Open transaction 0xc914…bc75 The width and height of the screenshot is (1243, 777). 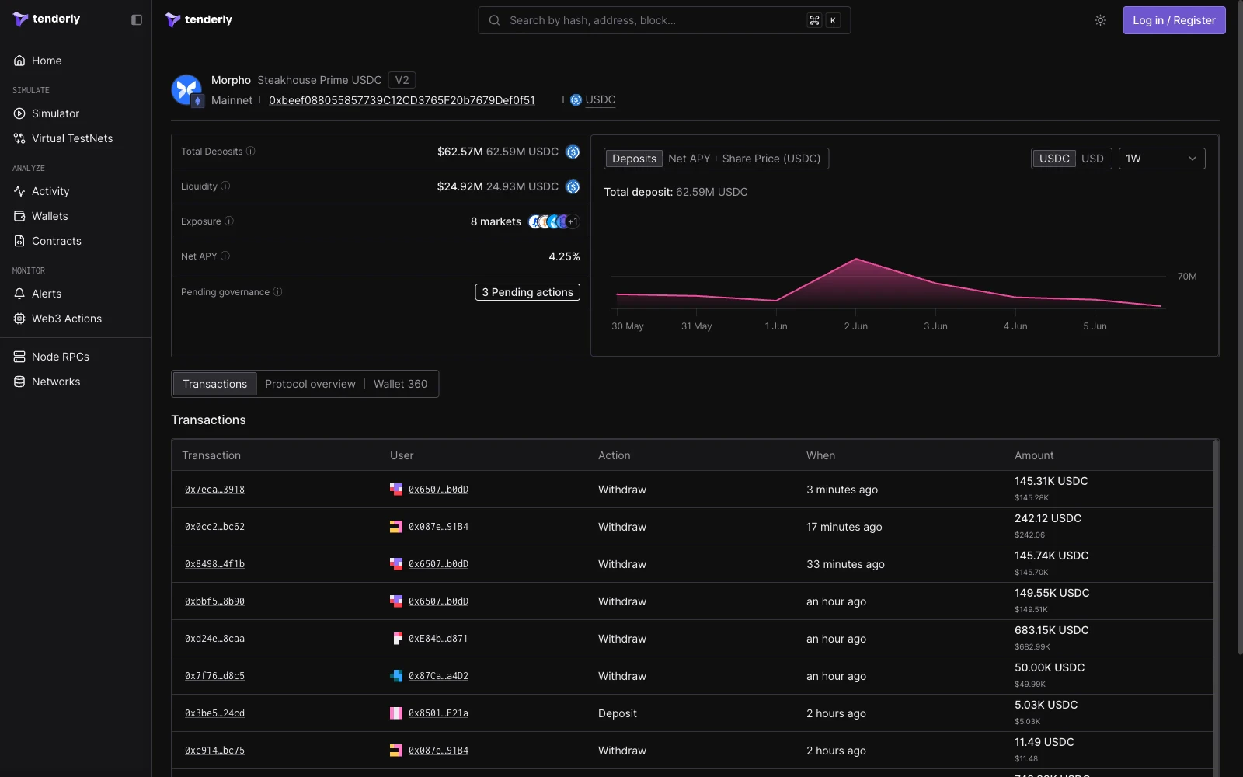tap(214, 751)
